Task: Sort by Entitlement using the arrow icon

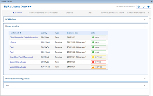Action: click(20, 33)
